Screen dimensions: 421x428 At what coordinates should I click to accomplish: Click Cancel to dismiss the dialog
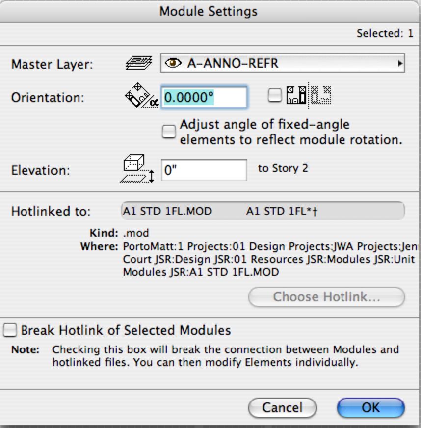pyautogui.click(x=282, y=407)
